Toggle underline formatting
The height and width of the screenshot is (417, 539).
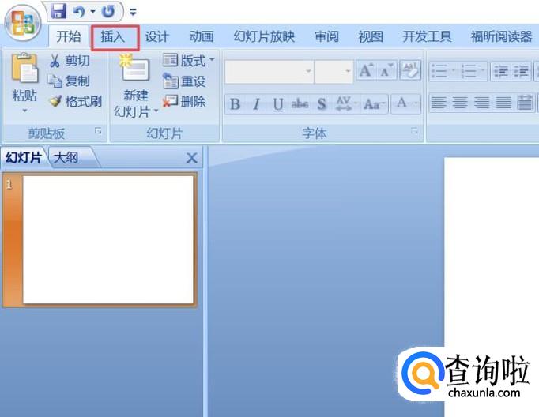[x=278, y=103]
